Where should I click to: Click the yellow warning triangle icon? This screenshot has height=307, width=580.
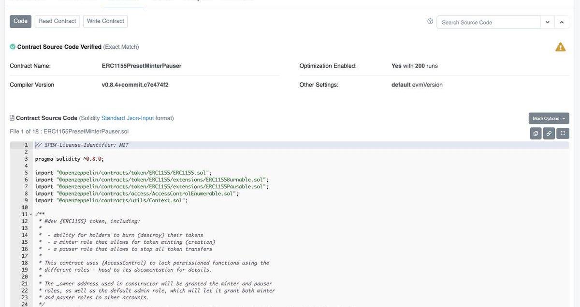coord(560,47)
